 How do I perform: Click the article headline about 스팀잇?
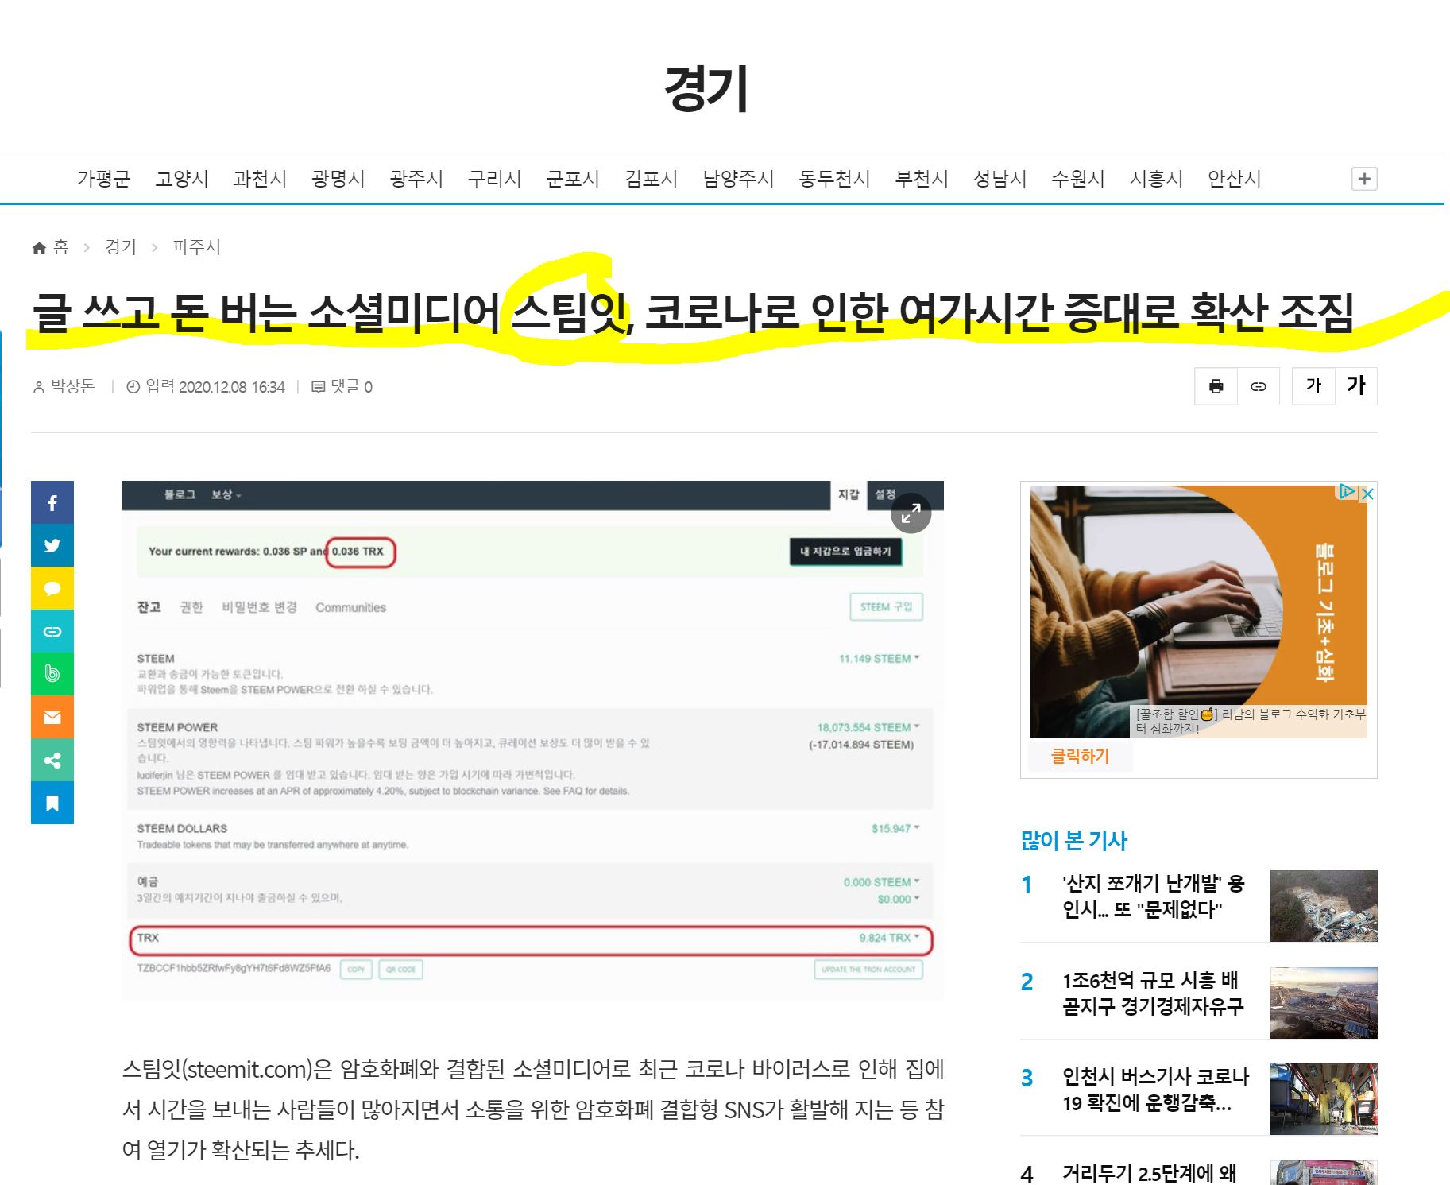point(693,312)
